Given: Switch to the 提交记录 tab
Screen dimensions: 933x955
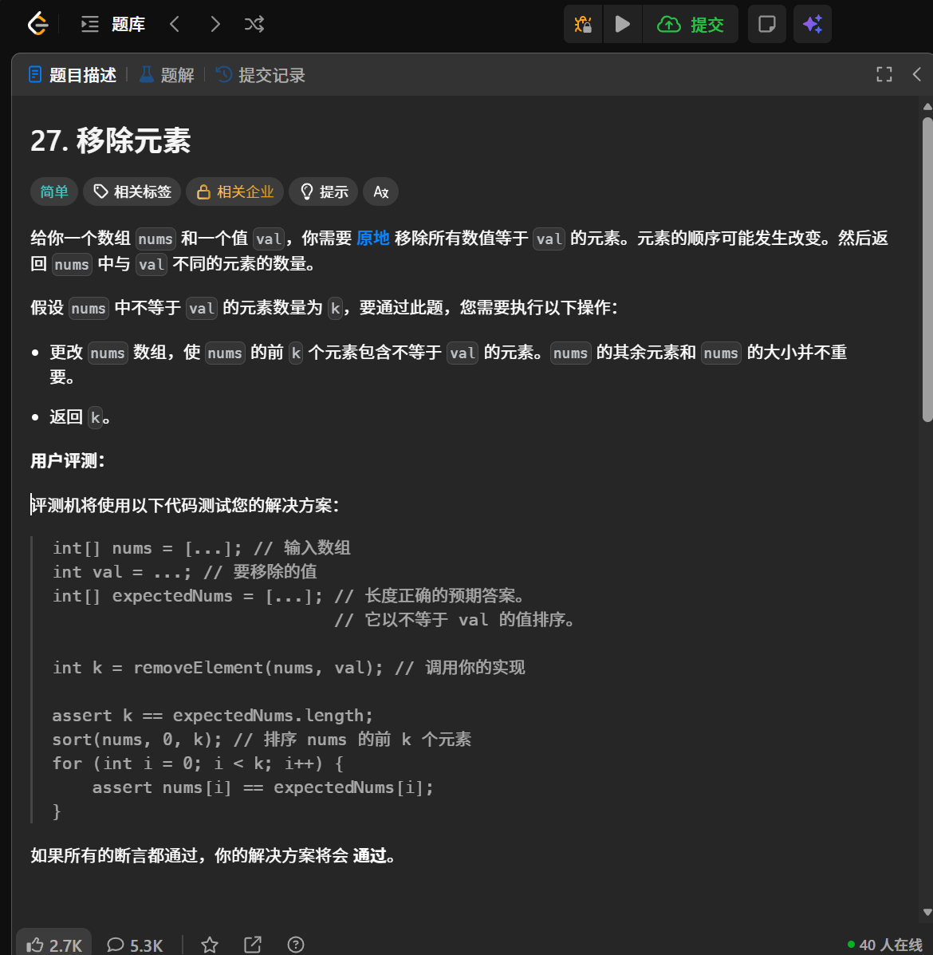Looking at the screenshot, I should click(x=261, y=75).
